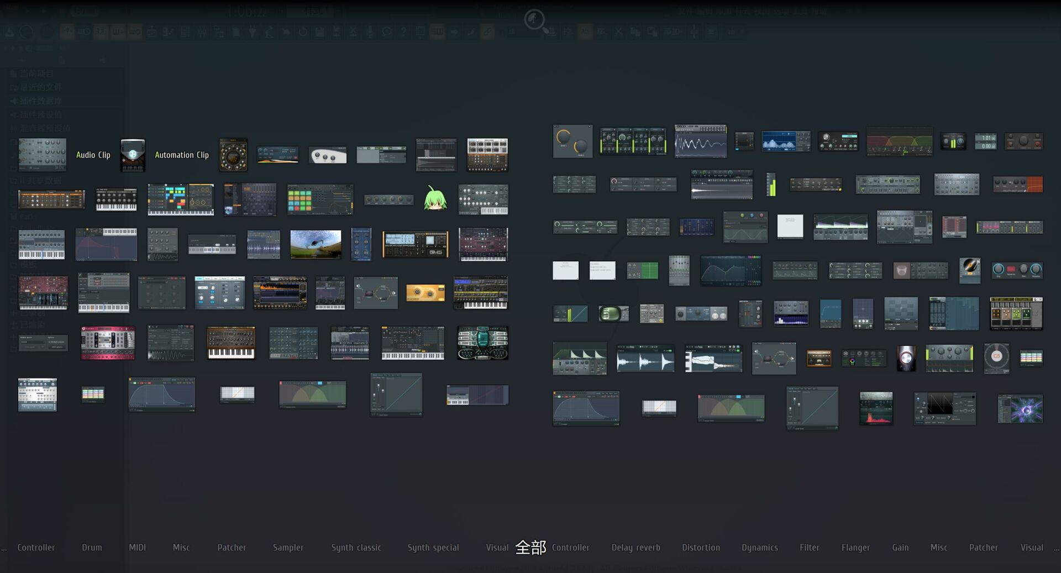The image size is (1061, 573).
Task: Select the Automation Clip generator
Action: click(181, 155)
